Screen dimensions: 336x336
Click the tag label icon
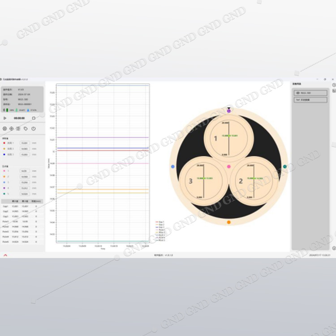pos(26,129)
